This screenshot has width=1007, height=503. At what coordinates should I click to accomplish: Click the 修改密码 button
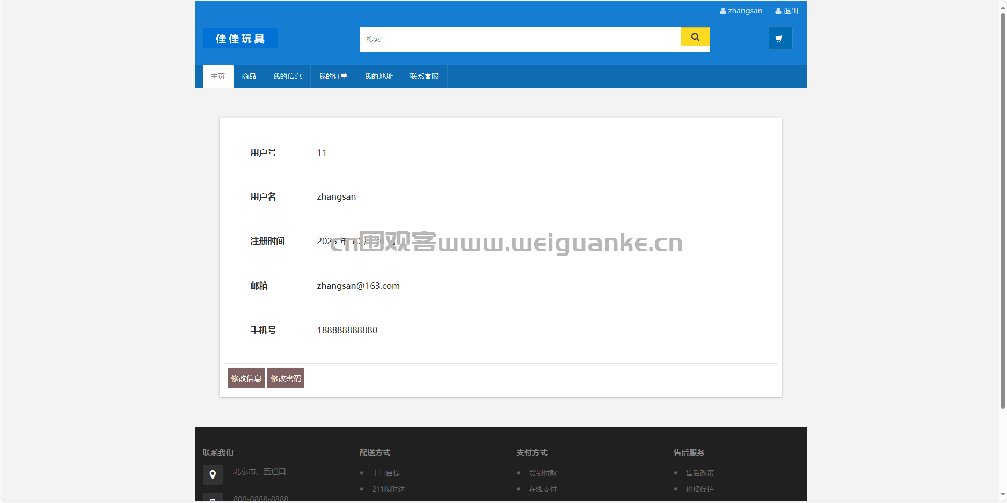tap(286, 378)
